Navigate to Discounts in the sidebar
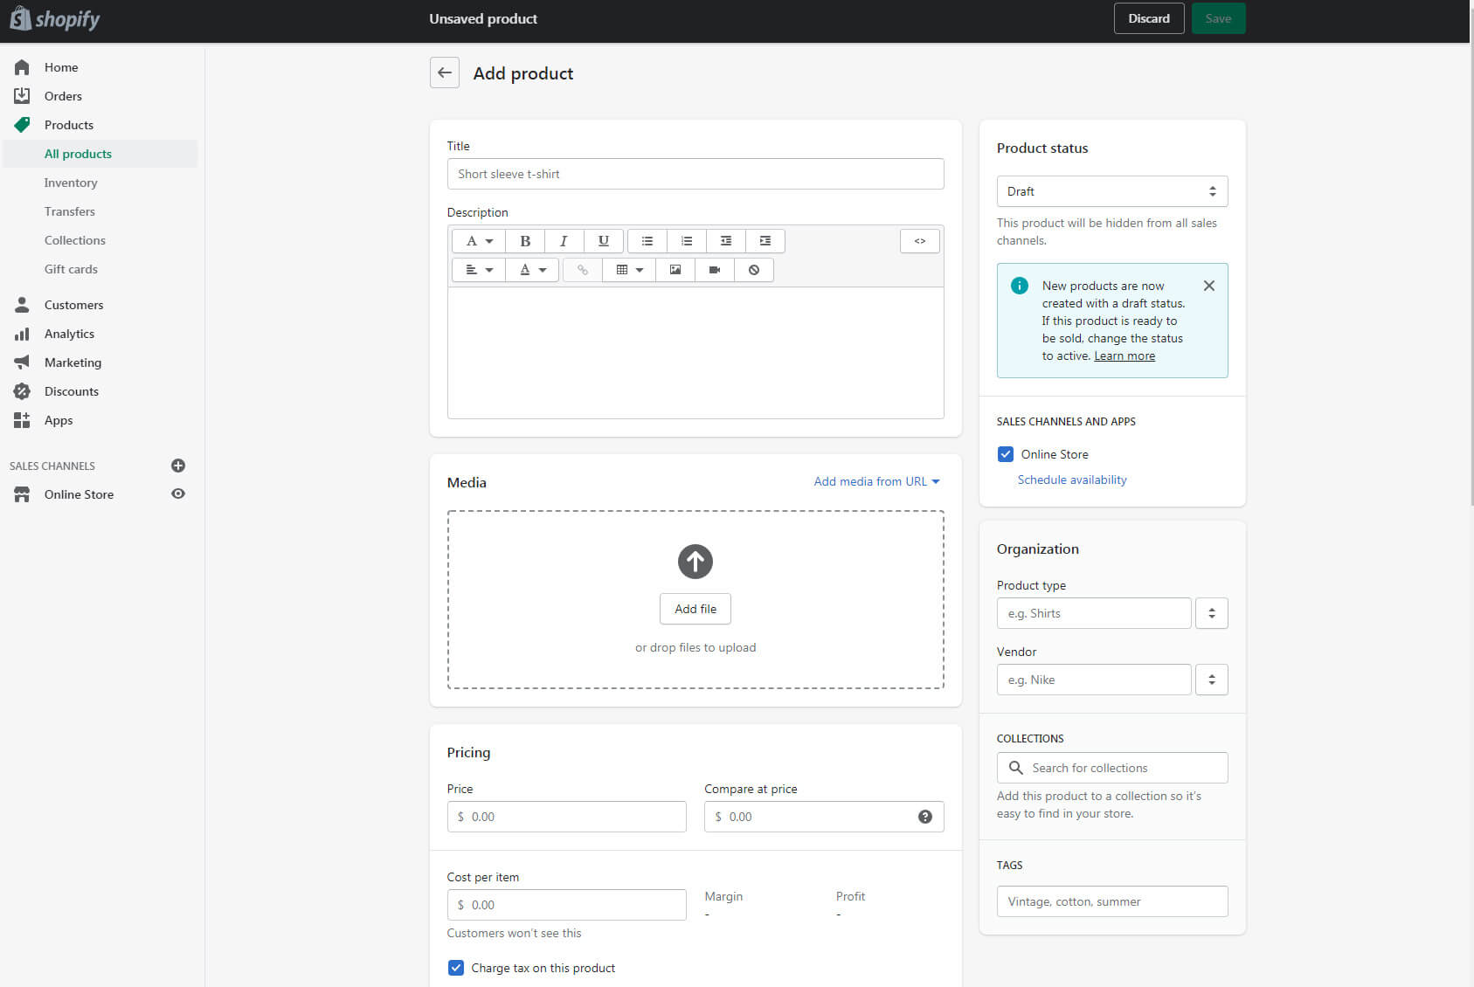The height and width of the screenshot is (987, 1474). tap(72, 390)
